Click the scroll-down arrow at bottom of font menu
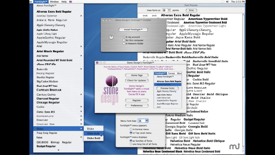The height and width of the screenshot is (155, 275). point(58,150)
